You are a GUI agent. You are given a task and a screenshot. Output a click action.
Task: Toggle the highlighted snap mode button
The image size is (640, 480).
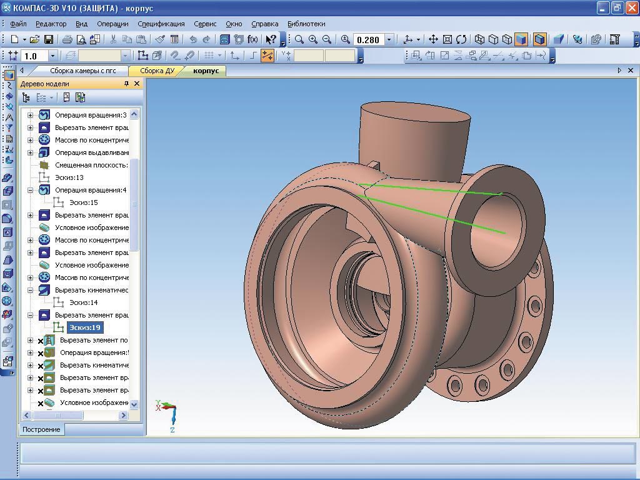(267, 56)
